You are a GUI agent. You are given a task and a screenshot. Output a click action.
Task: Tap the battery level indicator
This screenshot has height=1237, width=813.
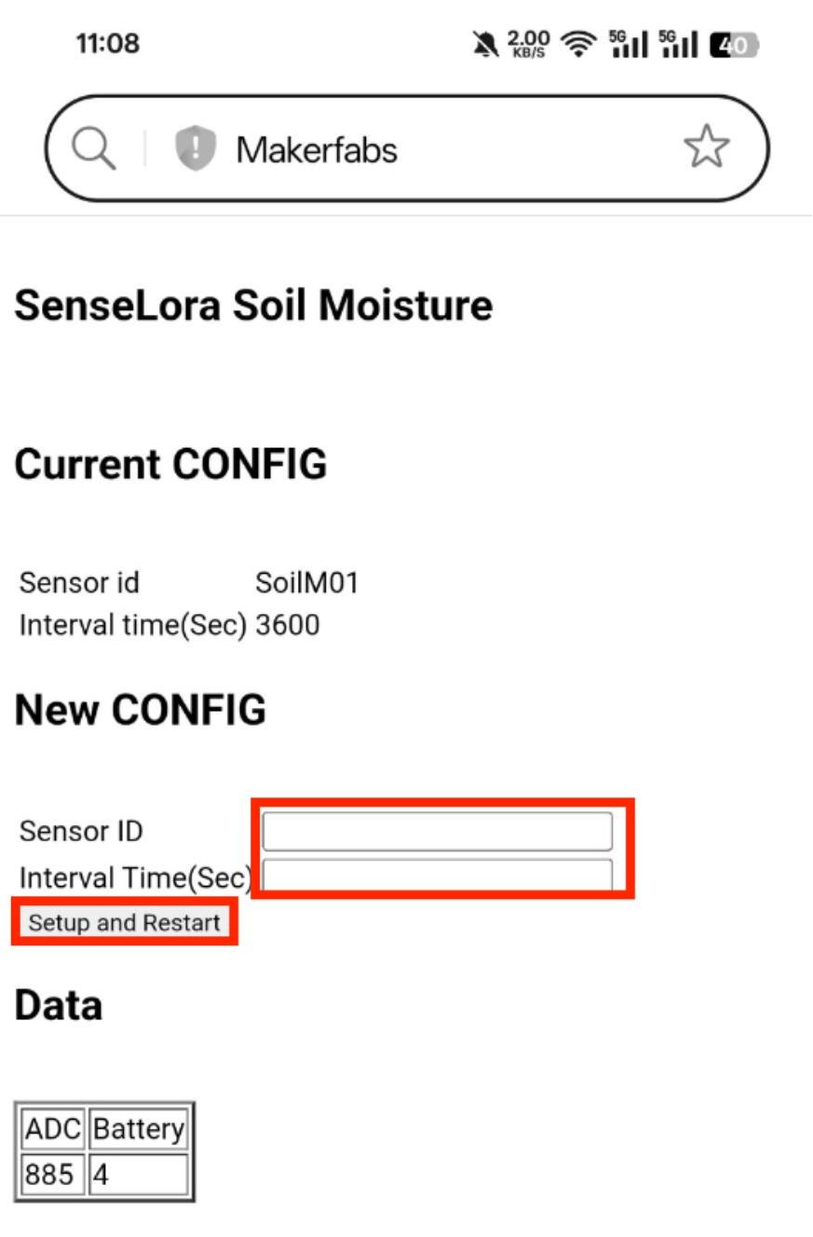coord(735,44)
